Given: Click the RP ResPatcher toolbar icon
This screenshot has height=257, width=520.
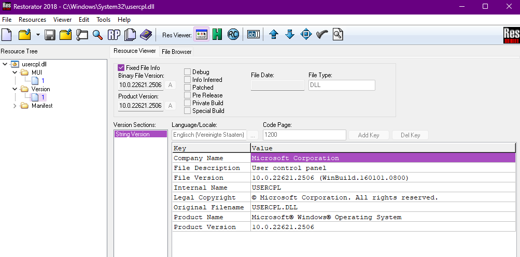Looking at the screenshot, I should tap(114, 34).
